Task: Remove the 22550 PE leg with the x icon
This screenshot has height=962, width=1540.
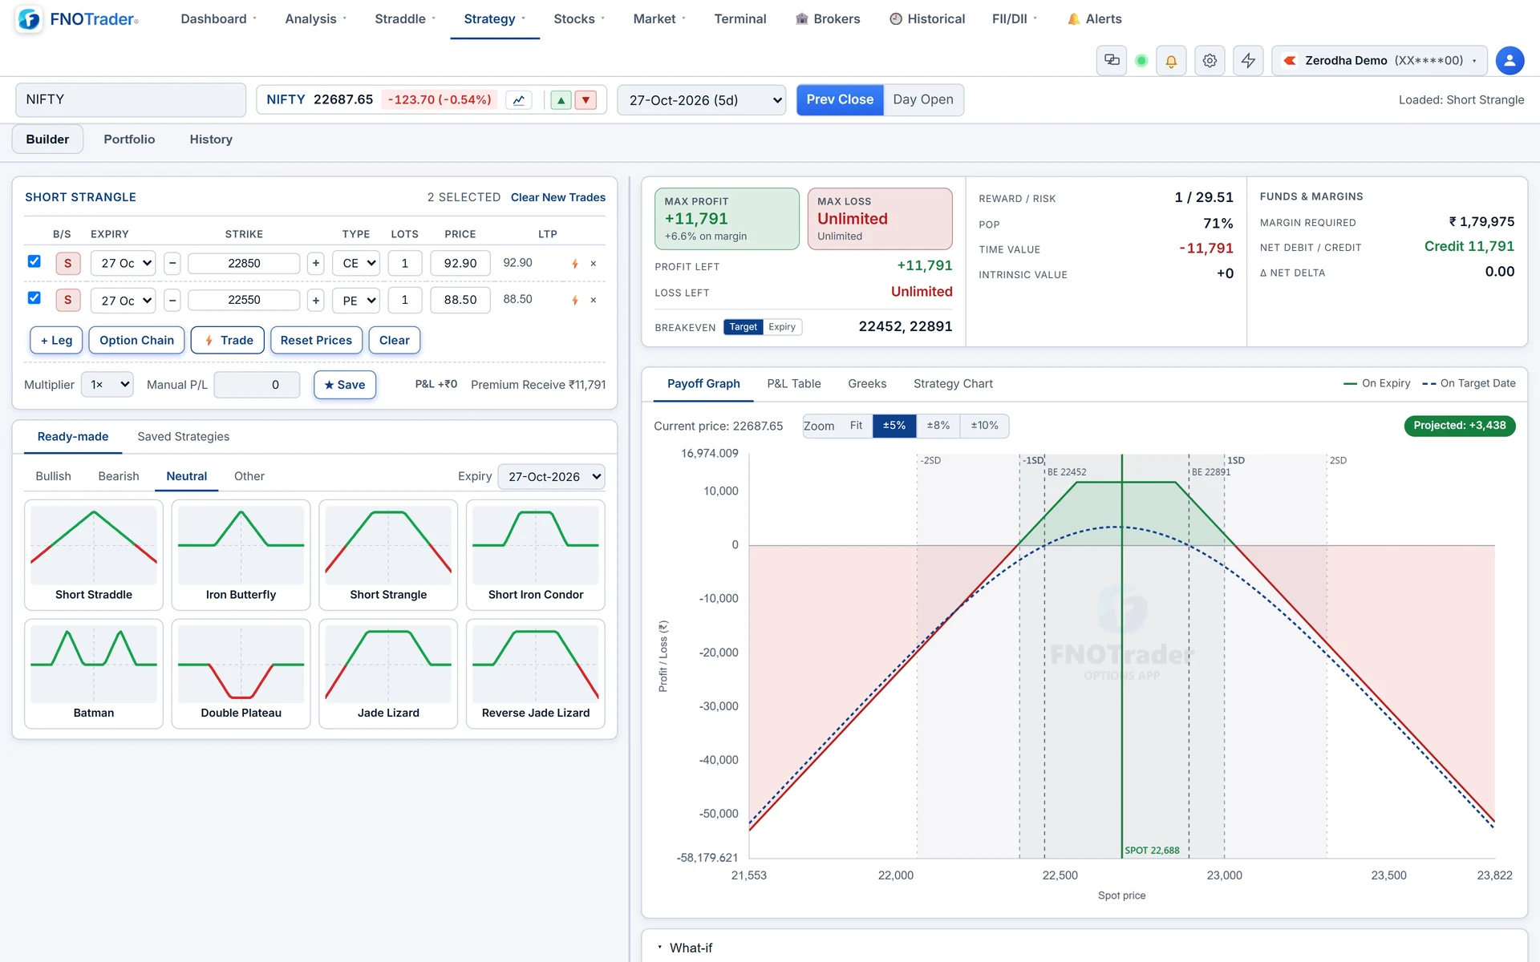Action: tap(594, 300)
